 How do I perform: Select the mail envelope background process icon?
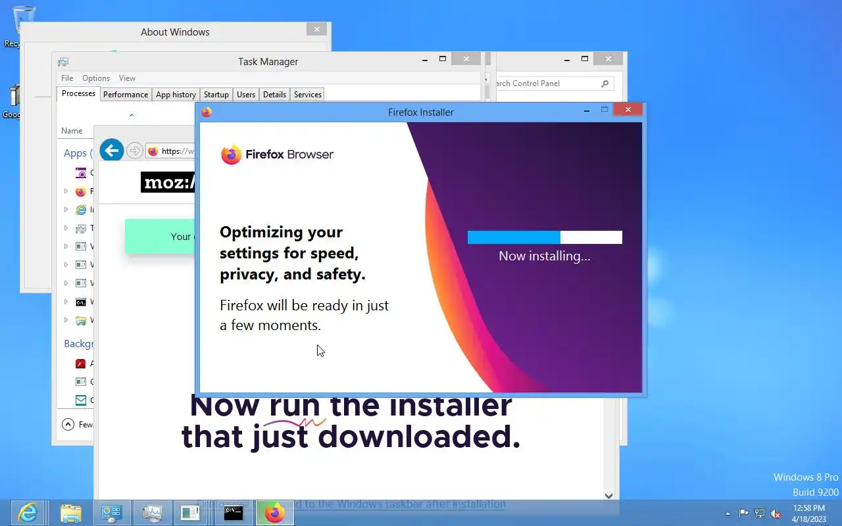(80, 400)
